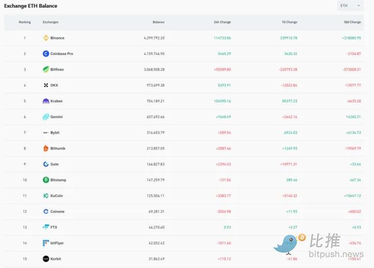Sort by the Ranking column header
This screenshot has height=268, width=374.
click(x=25, y=22)
